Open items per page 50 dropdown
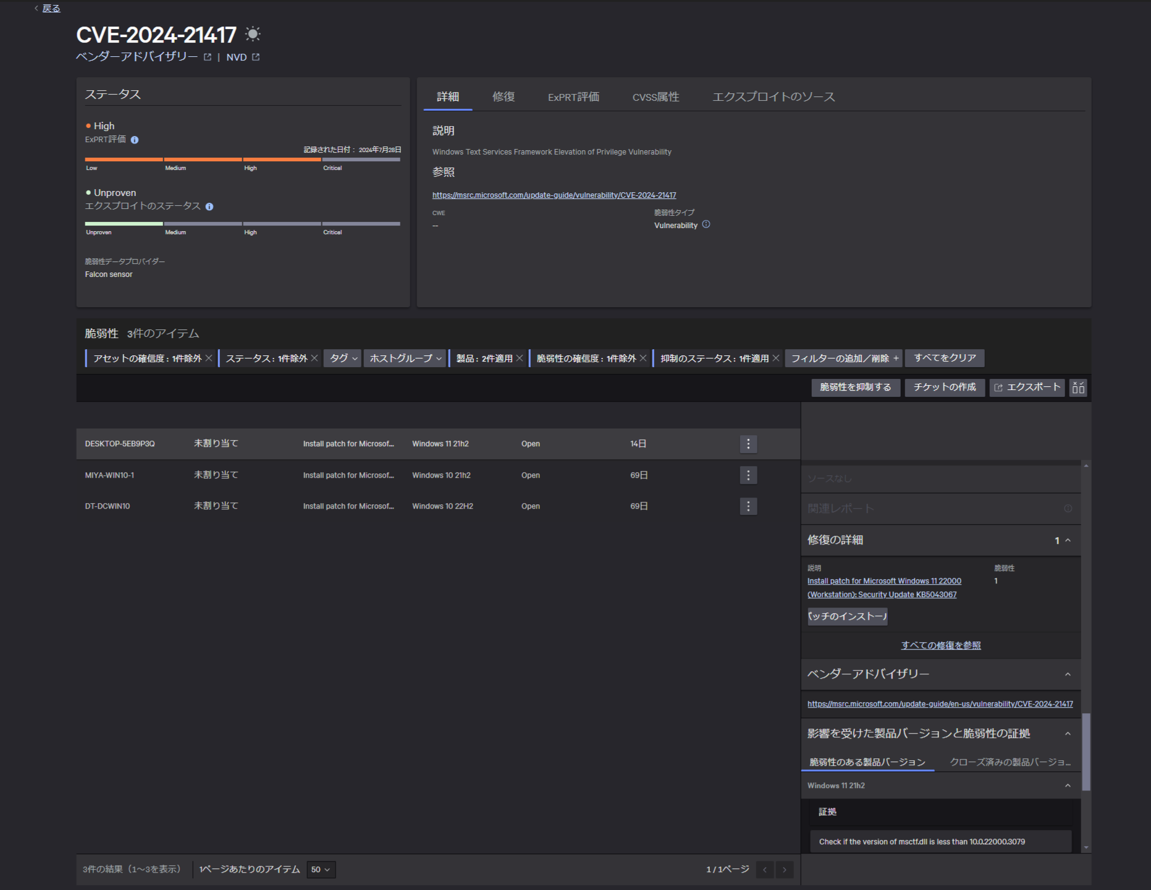This screenshot has width=1151, height=890. point(321,870)
